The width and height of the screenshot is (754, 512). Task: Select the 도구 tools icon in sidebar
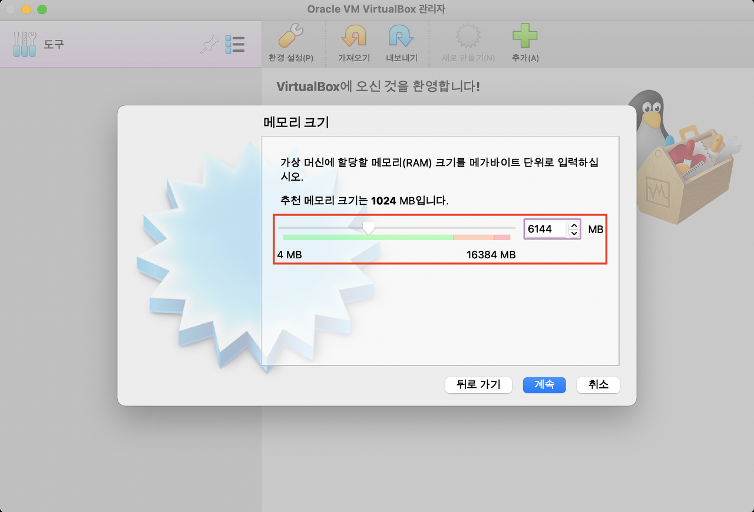[25, 44]
